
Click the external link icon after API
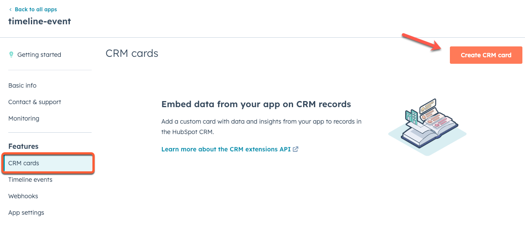[x=296, y=149]
